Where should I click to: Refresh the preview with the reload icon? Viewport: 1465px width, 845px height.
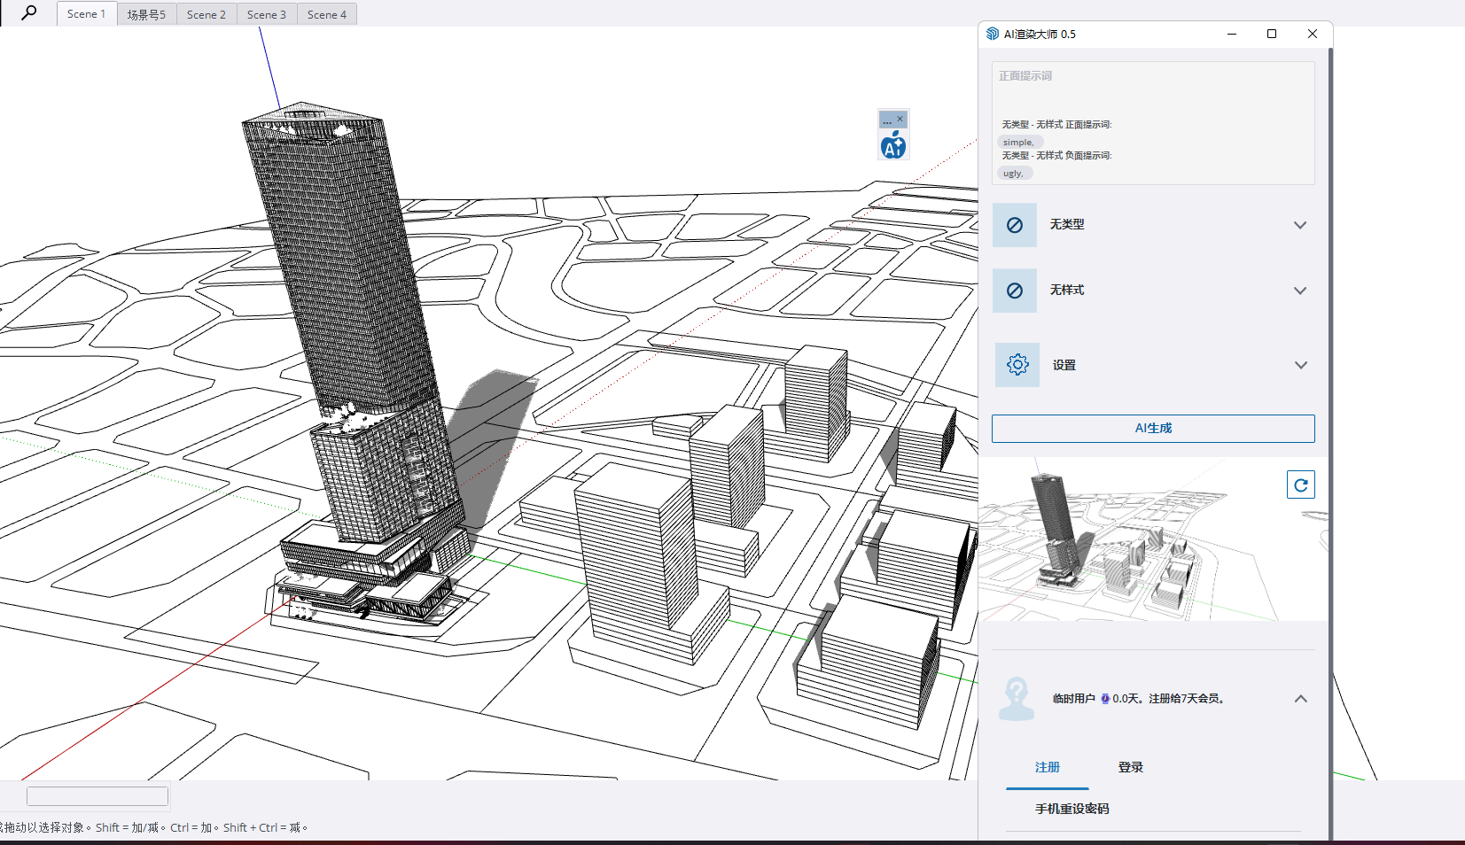(x=1300, y=485)
